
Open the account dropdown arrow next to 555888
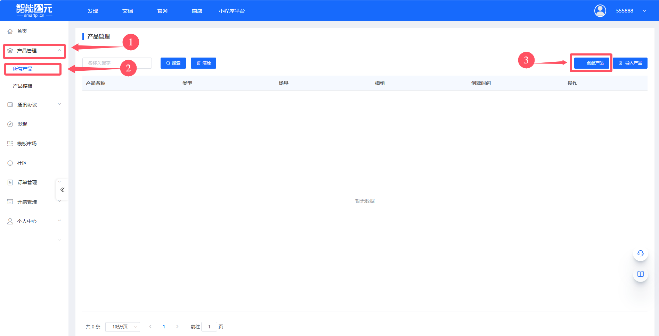[x=644, y=11]
